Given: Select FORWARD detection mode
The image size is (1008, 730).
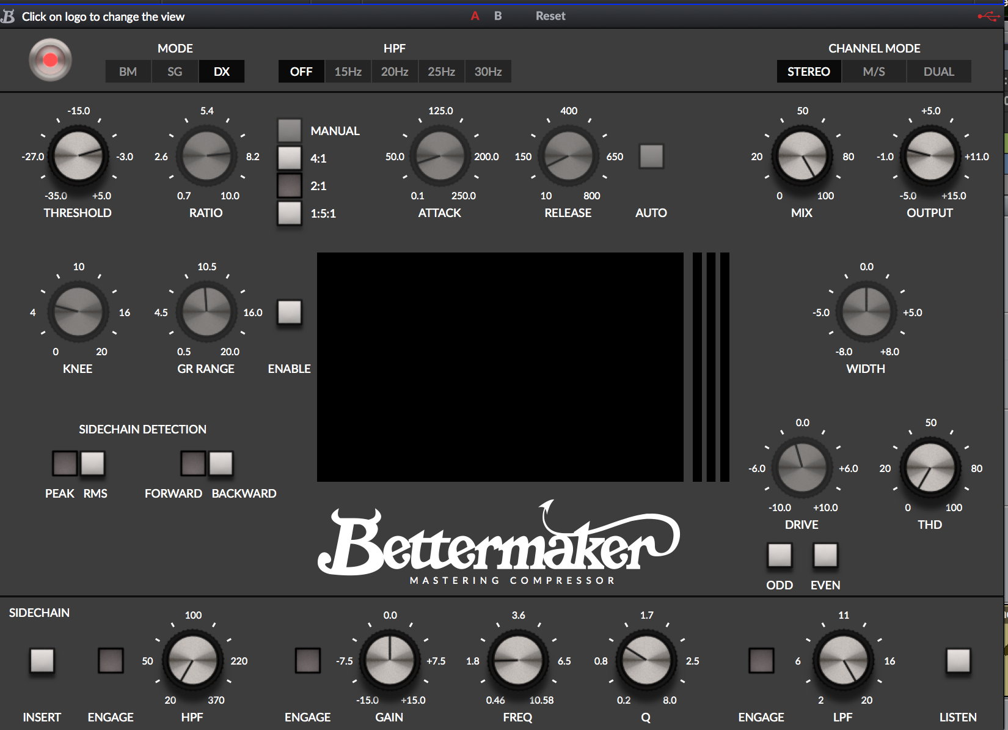Looking at the screenshot, I should click(x=193, y=463).
